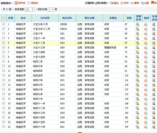
Task: Open image viewer icon for row 21
Action: pos(138,117)
